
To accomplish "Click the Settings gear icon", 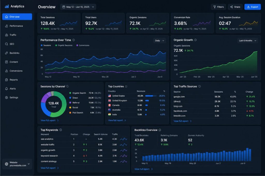I will 6,98.
